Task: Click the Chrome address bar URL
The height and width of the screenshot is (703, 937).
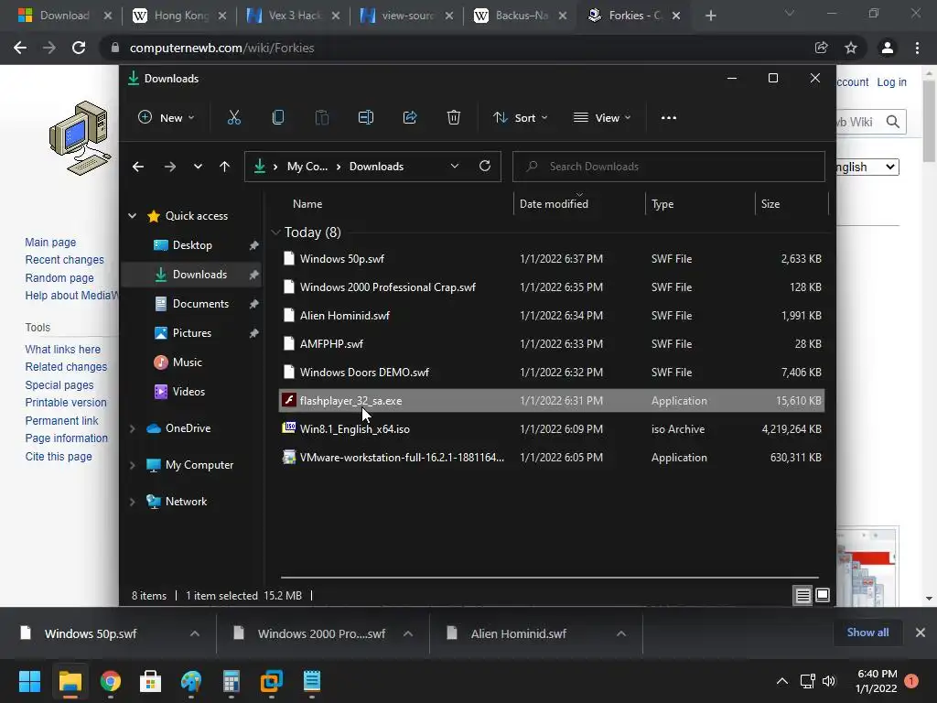Action: (x=221, y=48)
